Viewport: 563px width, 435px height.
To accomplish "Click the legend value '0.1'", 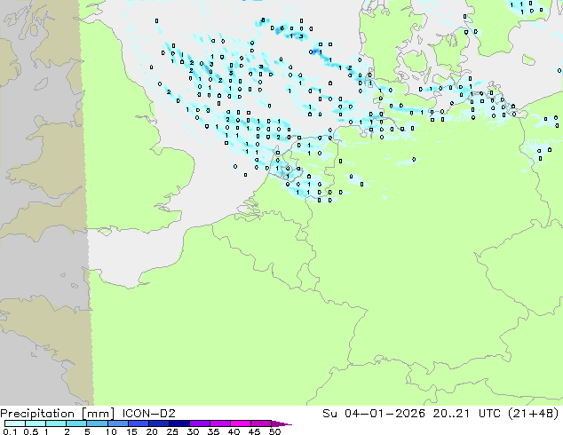I will point(10,431).
